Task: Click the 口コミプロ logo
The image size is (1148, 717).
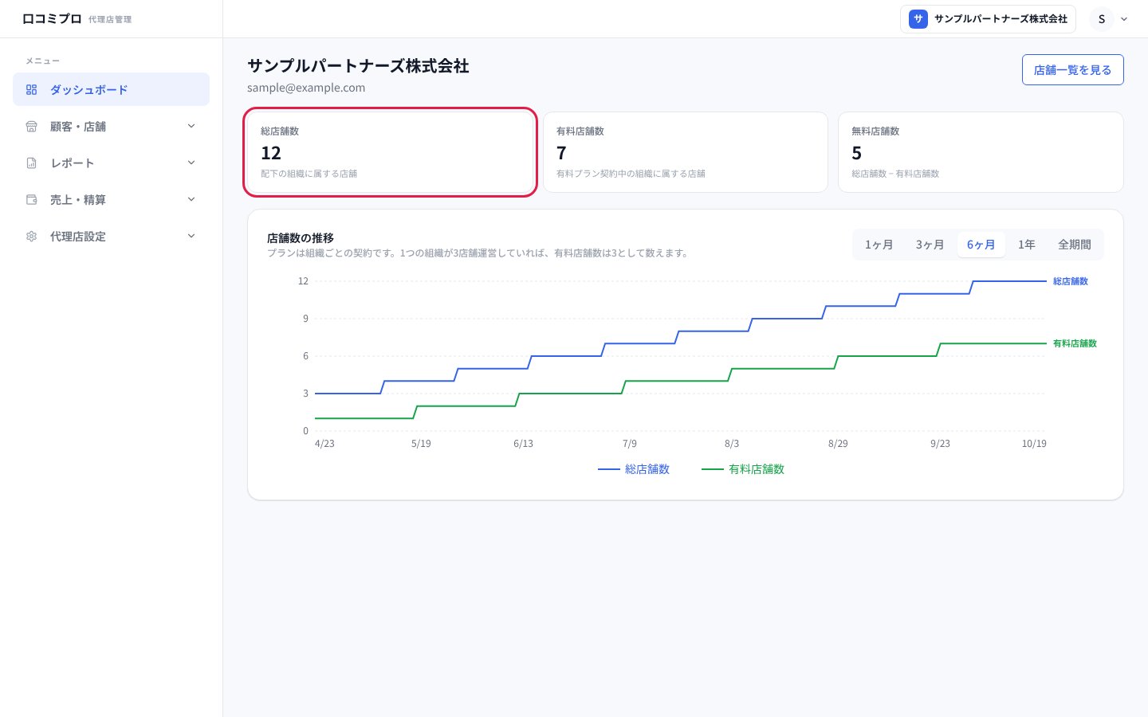Action: coord(52,18)
